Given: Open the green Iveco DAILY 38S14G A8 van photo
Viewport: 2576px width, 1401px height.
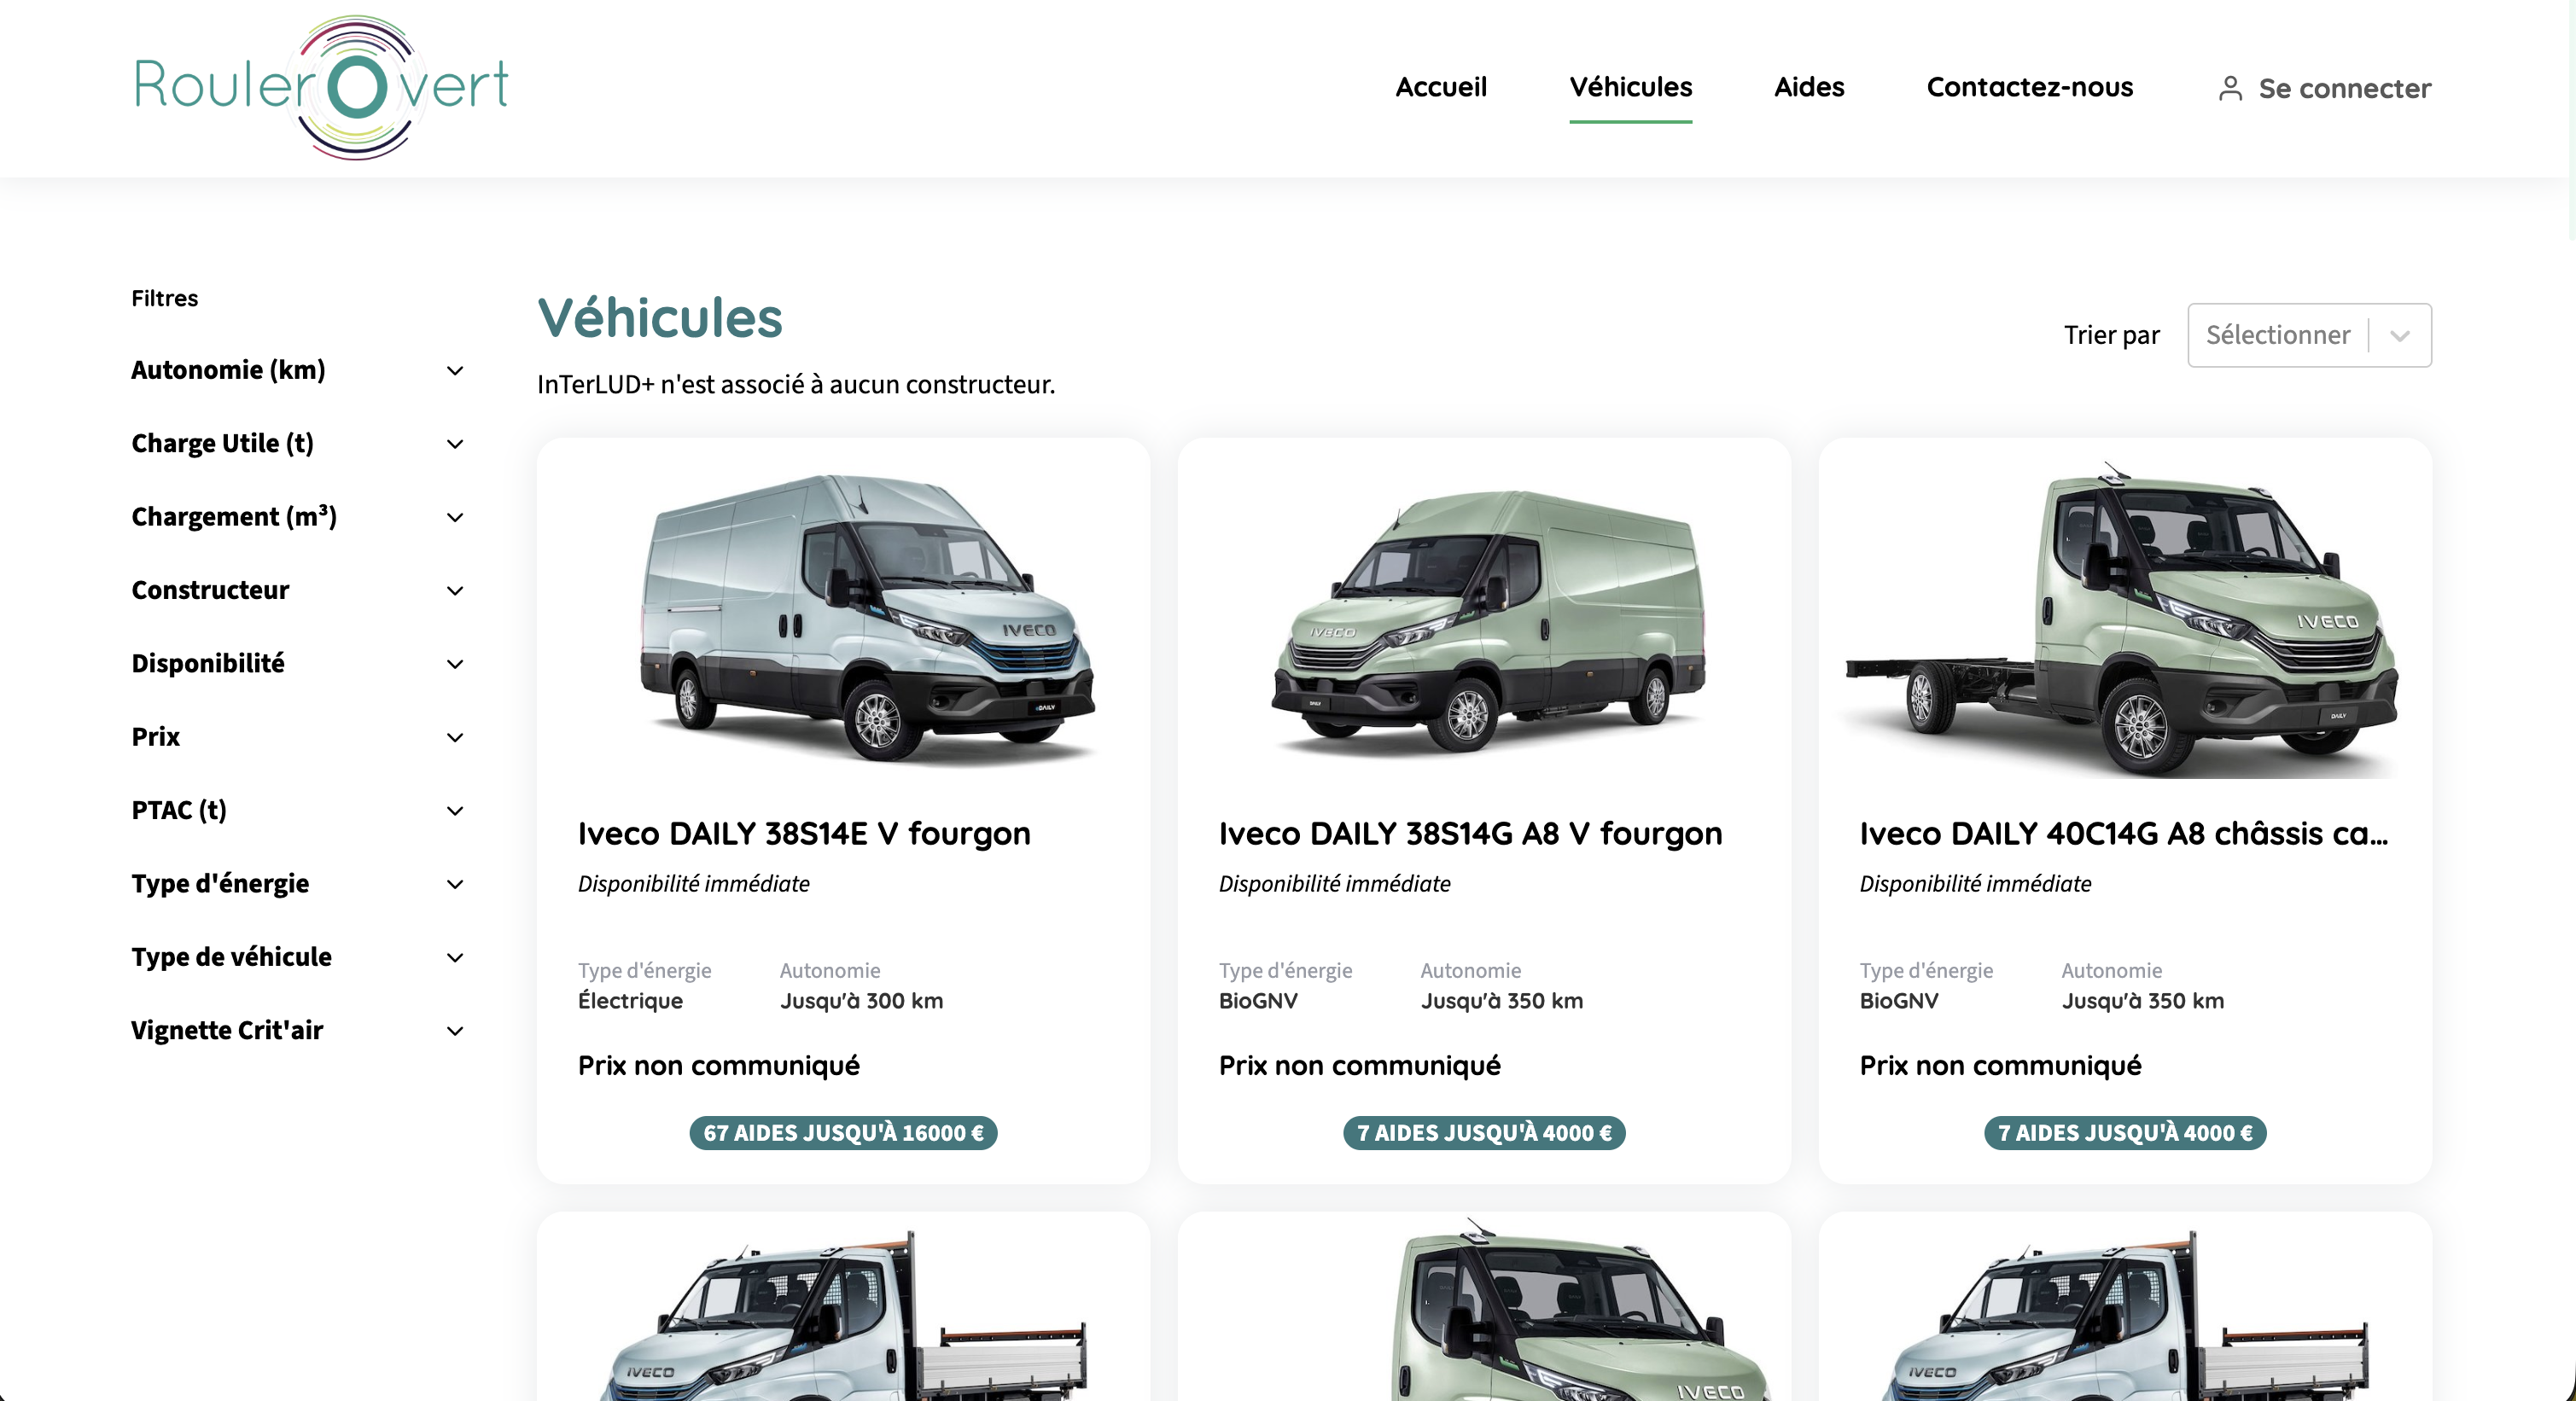Looking at the screenshot, I should coord(1487,619).
